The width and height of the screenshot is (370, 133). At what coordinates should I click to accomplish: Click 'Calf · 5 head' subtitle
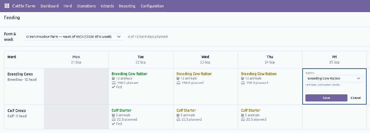point(17,116)
